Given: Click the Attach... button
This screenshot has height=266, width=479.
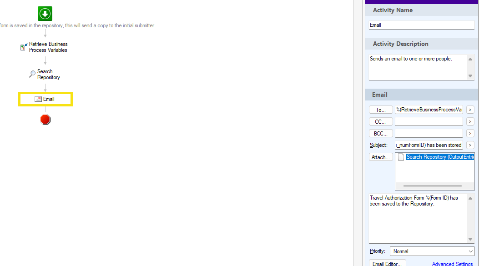Looking at the screenshot, I should click(381, 157).
